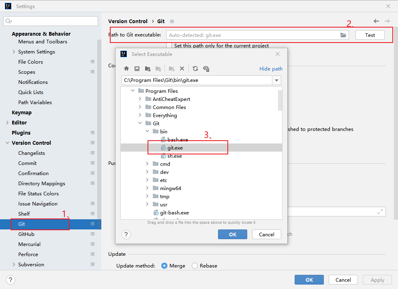Delete item X icon in chooser toolbar
398x289 pixels.
tap(182, 69)
